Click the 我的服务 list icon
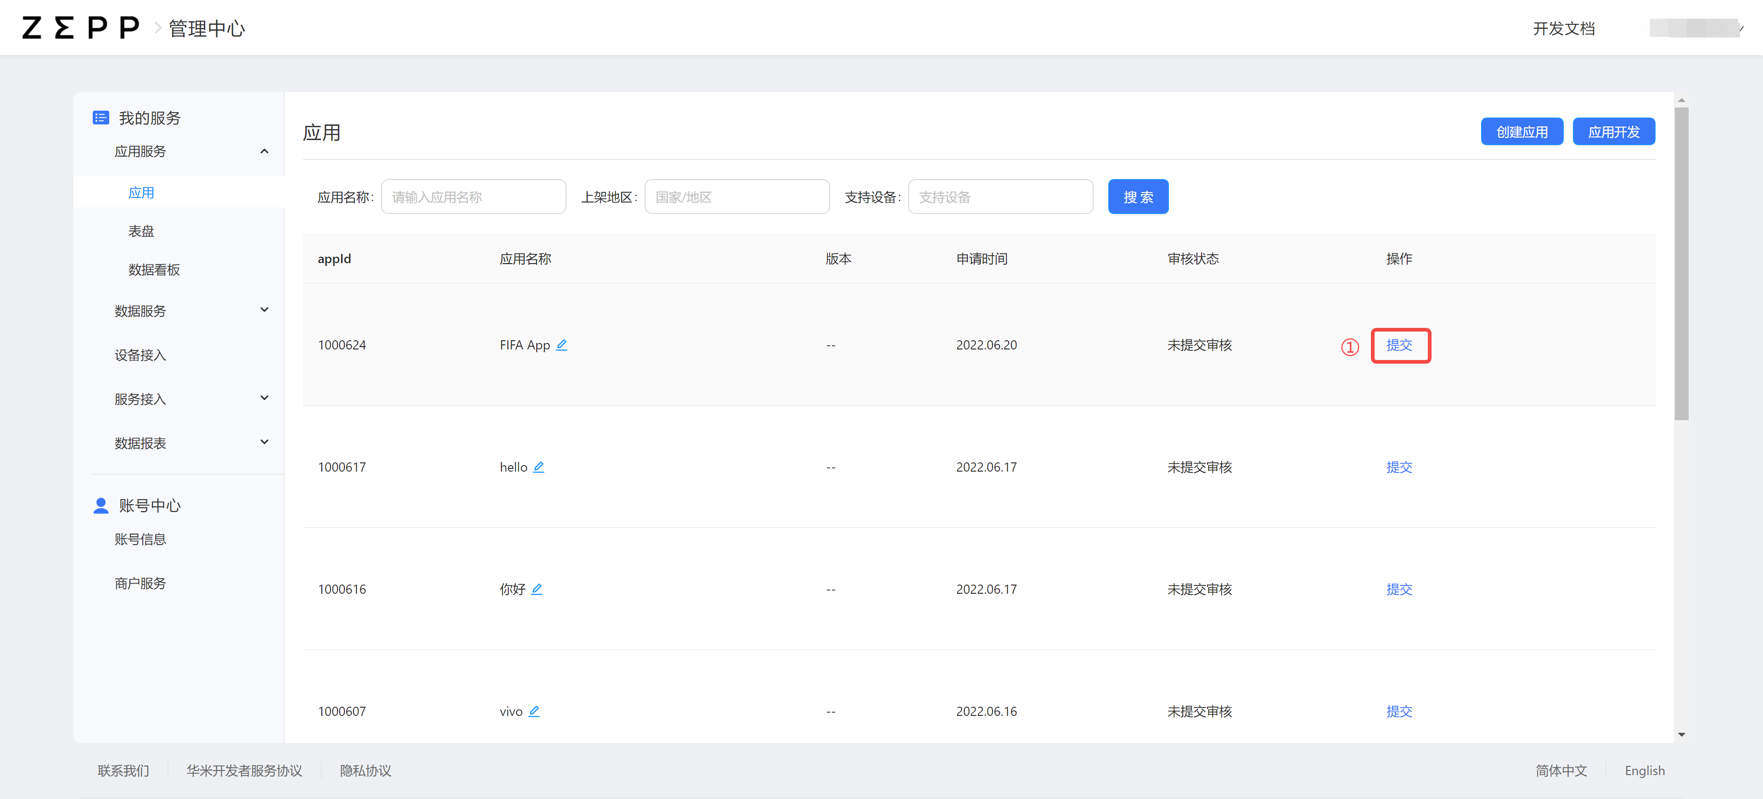 click(x=101, y=117)
